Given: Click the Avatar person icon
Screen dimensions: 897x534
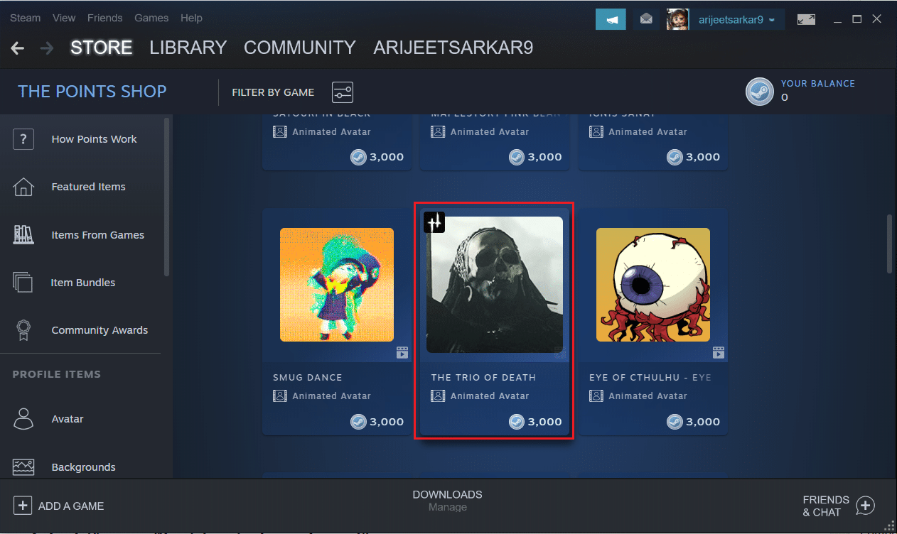Looking at the screenshot, I should point(23,419).
